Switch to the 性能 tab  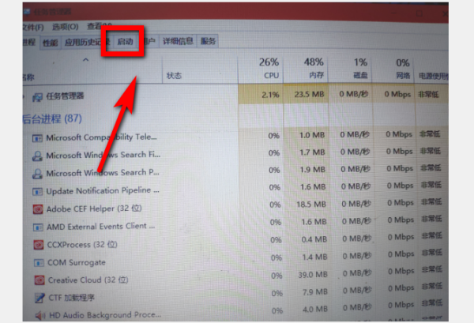[51, 43]
